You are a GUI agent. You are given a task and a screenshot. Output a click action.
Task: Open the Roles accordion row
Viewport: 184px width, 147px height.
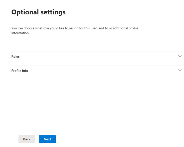tap(97, 57)
